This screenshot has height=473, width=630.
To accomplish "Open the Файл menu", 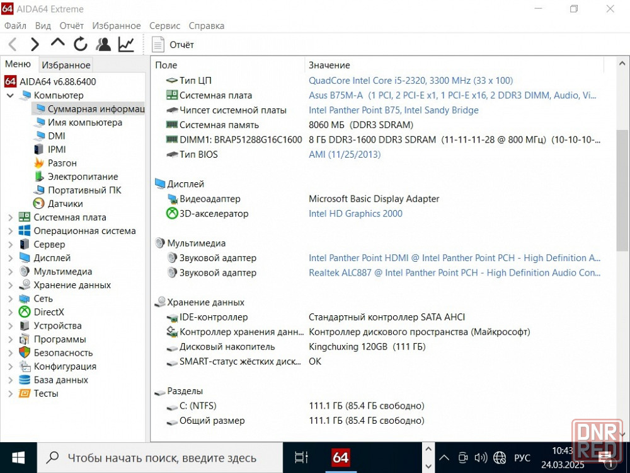I will (x=15, y=26).
